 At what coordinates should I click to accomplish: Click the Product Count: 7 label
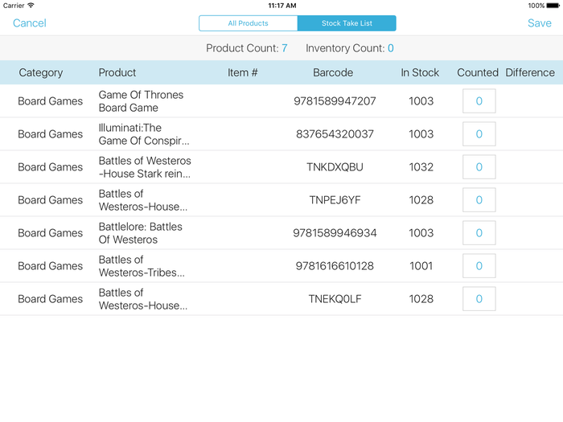247,48
